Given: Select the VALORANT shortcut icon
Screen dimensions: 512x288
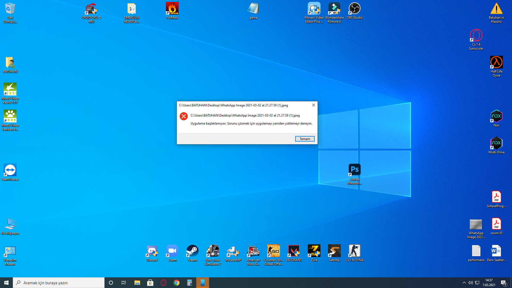Looking at the screenshot, I should click(x=294, y=251).
